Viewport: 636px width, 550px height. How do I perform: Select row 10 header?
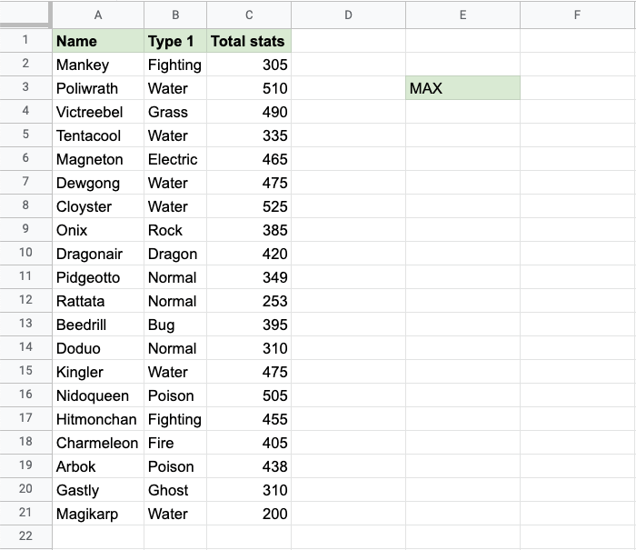[x=25, y=254]
